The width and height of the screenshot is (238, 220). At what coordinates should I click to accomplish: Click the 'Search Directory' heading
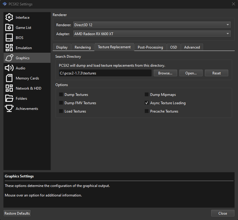point(68,57)
